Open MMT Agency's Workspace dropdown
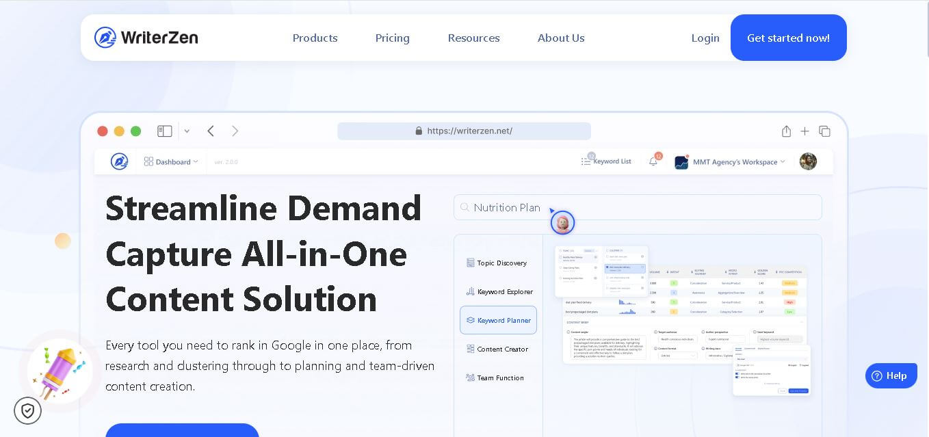This screenshot has height=437, width=929. (x=730, y=162)
